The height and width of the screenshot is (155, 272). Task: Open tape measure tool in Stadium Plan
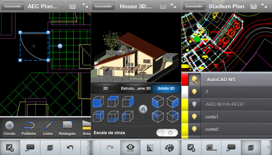211,148
